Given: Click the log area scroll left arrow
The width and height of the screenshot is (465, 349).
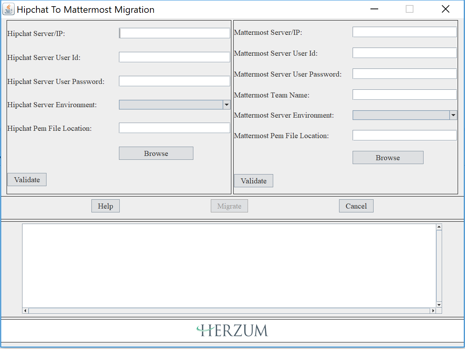Looking at the screenshot, I should [x=26, y=311].
